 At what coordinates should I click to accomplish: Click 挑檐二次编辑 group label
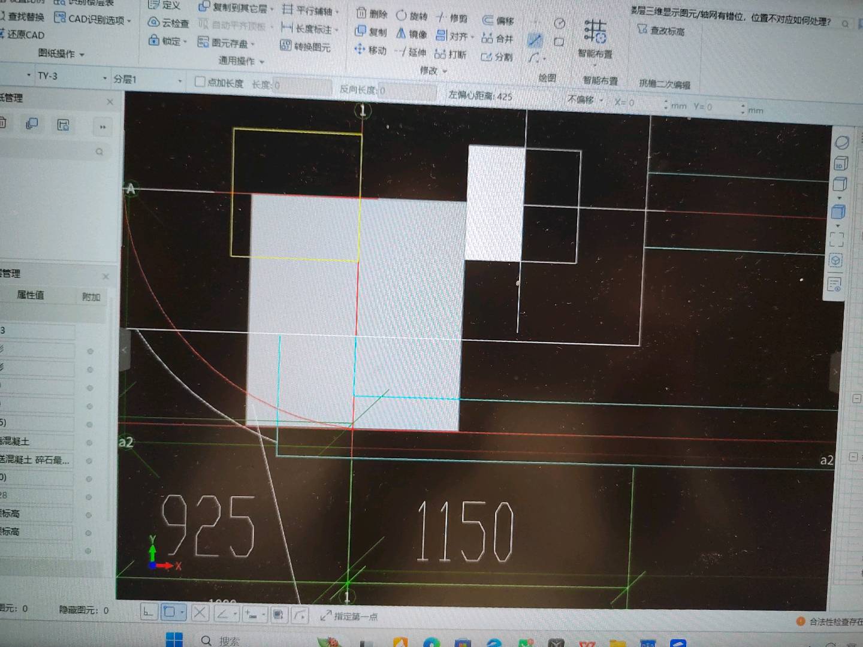(665, 84)
